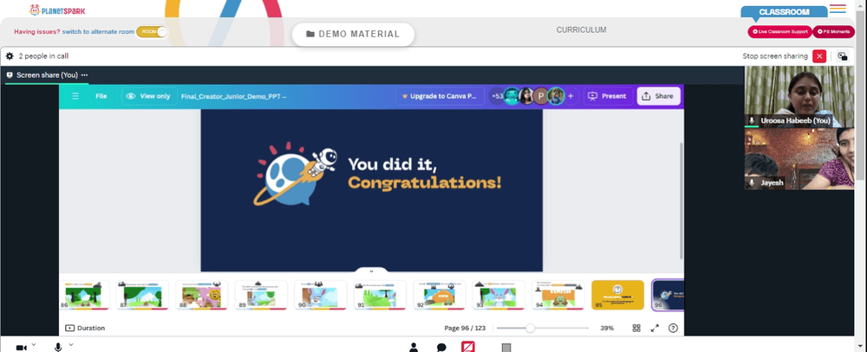Open the DEMO MATERIAL folder tab
This screenshot has height=352, width=867.
[x=353, y=35]
